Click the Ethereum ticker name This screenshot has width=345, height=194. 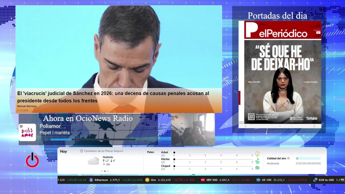click(101, 180)
